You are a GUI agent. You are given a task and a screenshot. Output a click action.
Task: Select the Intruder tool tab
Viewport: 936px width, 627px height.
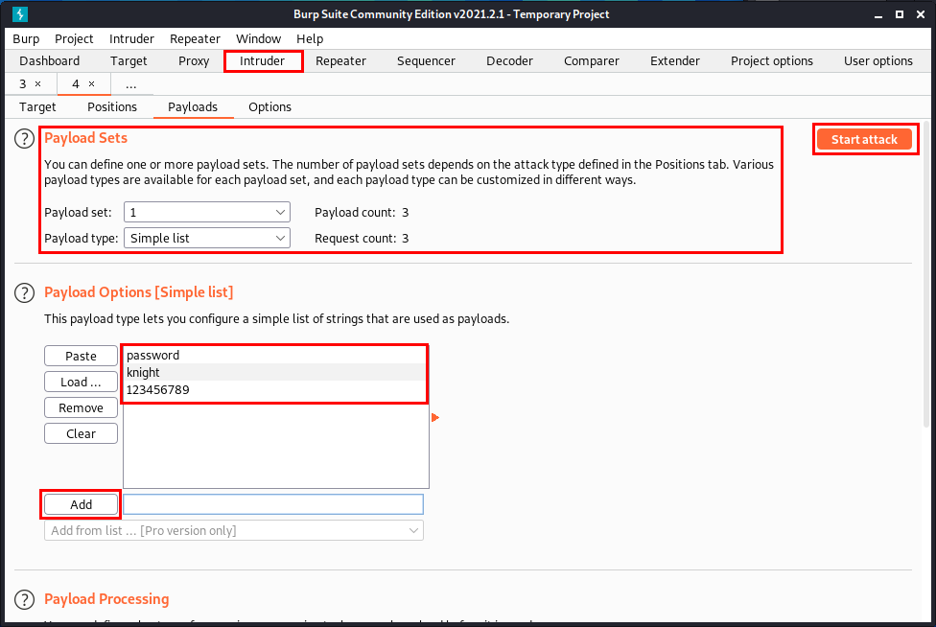263,60
